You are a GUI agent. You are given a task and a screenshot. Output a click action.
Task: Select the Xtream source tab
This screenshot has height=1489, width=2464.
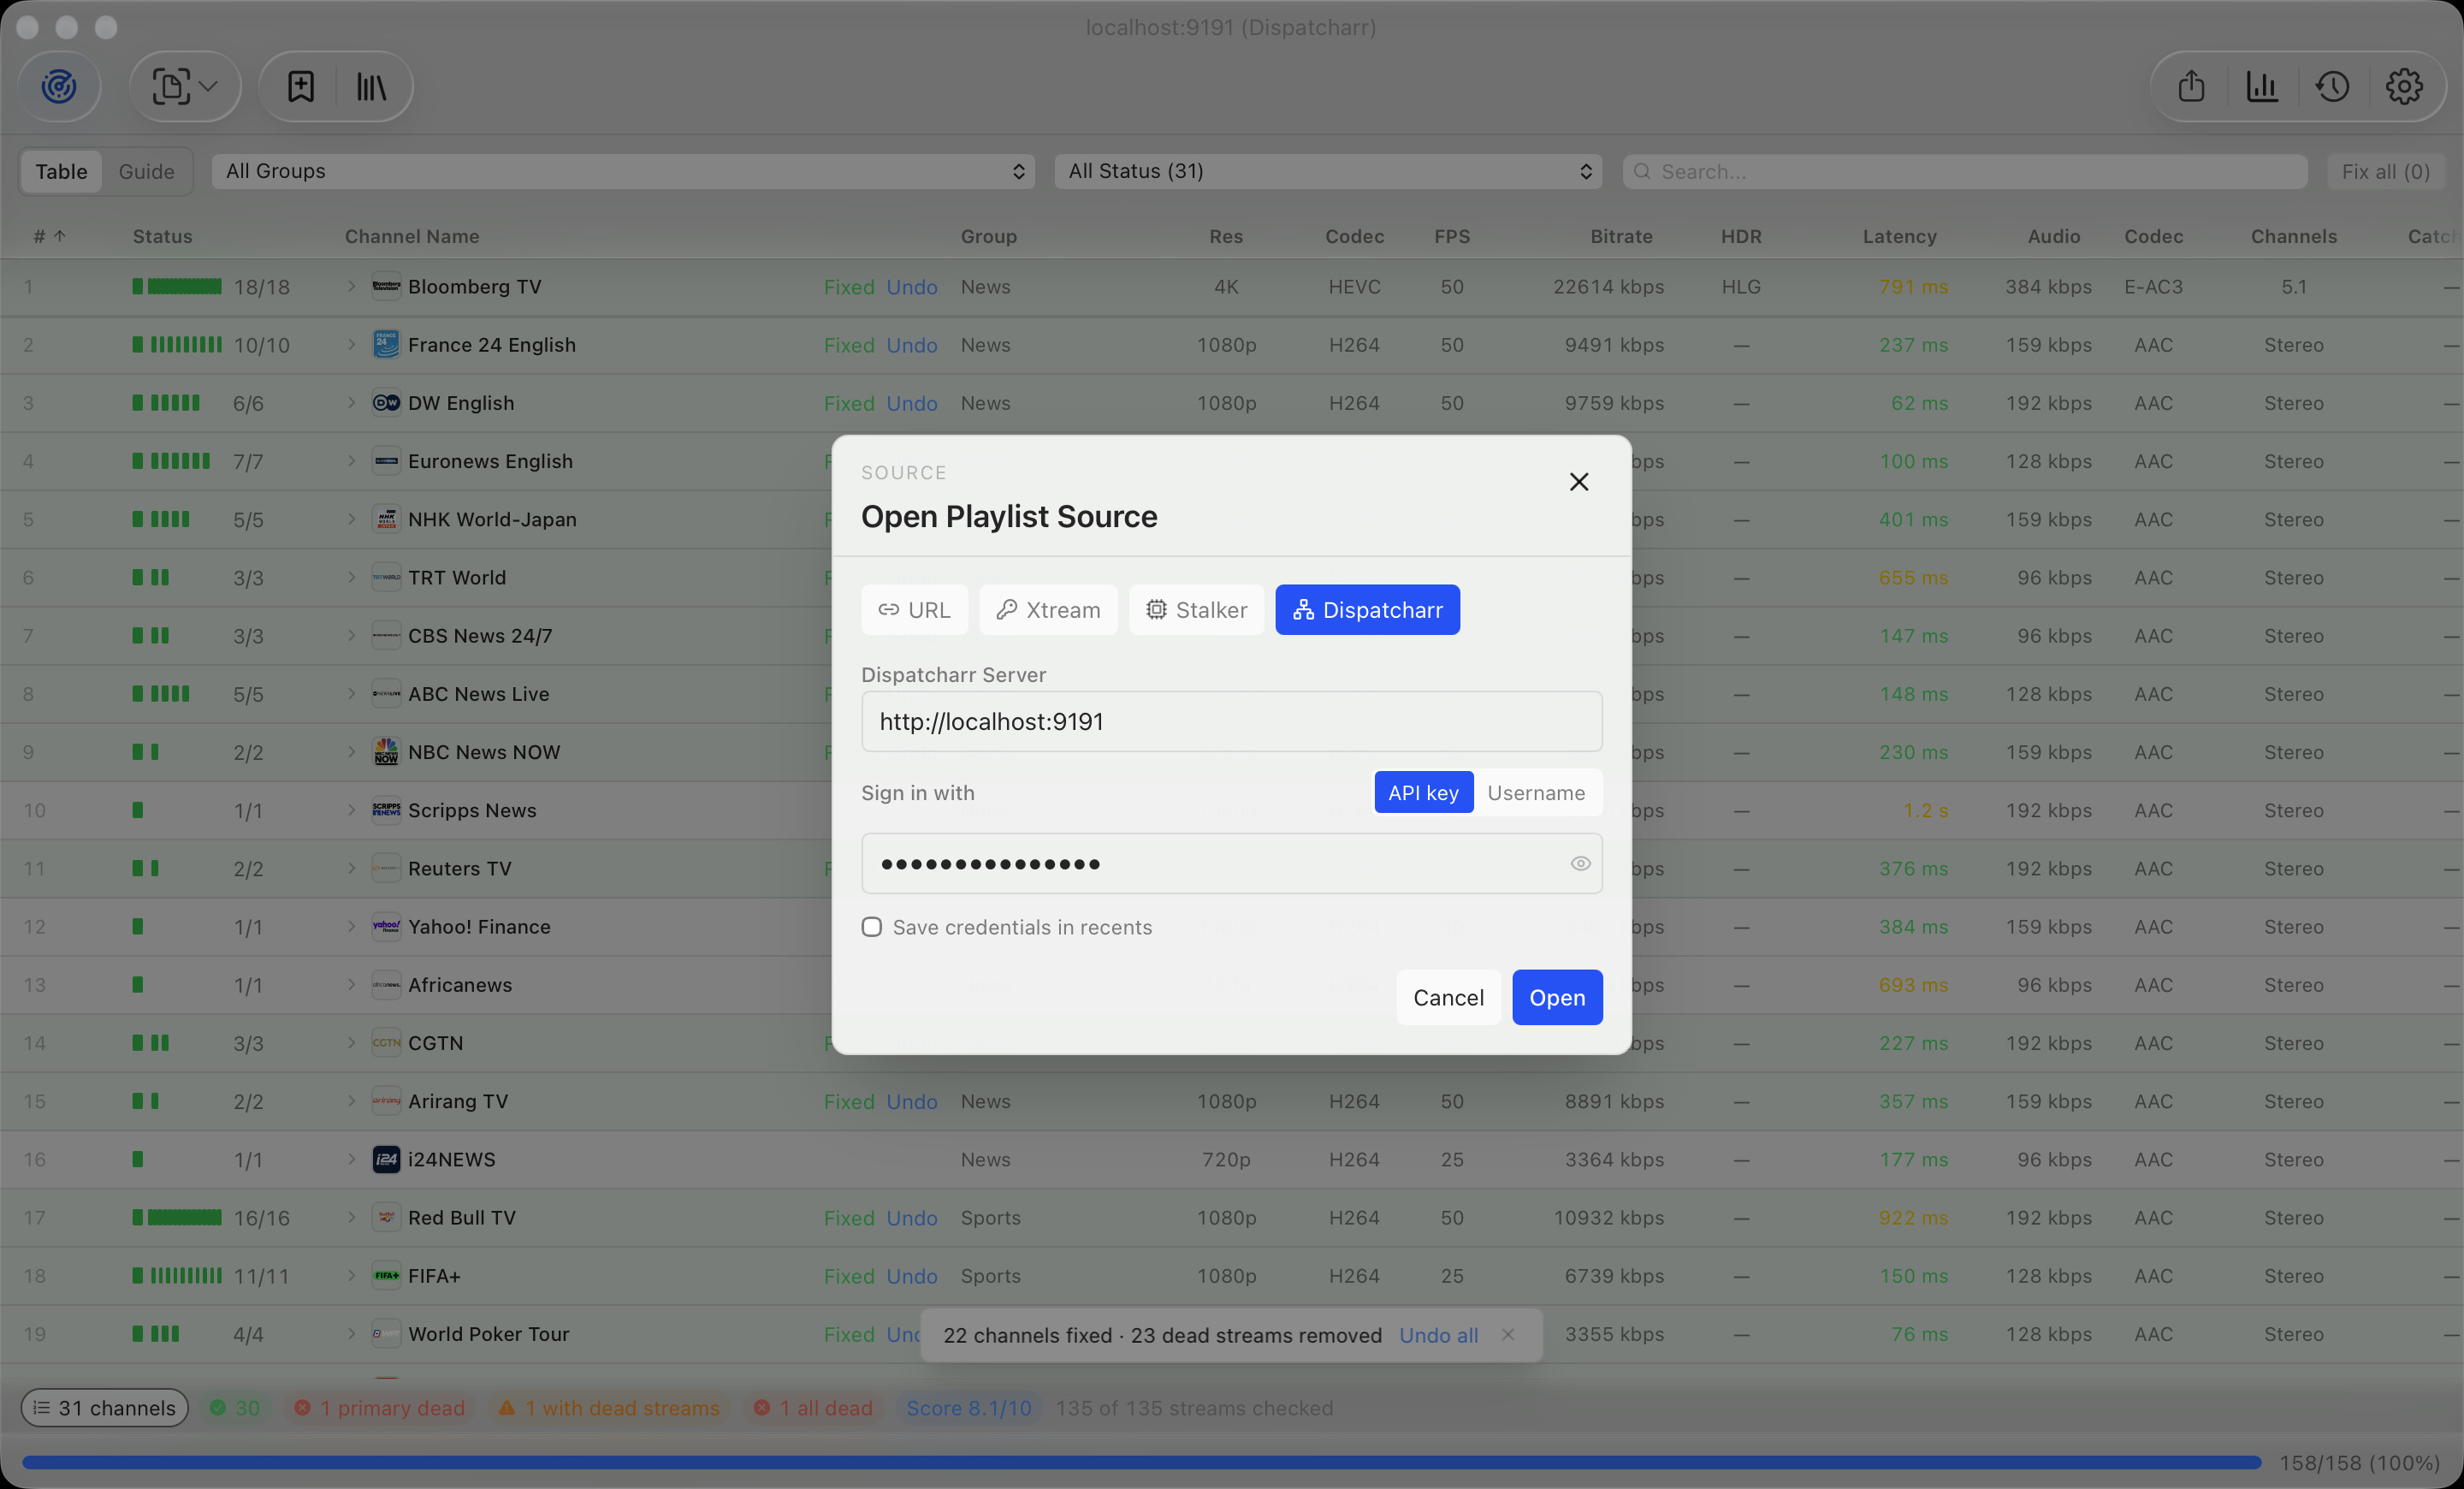click(1048, 609)
